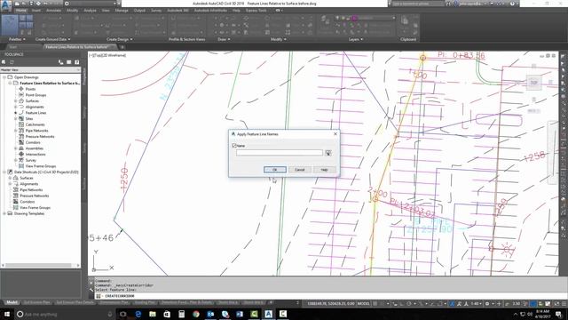Viewport: 568px width, 320px height.
Task: Select Point Groups in the Prospector tree
Action: pos(35,95)
